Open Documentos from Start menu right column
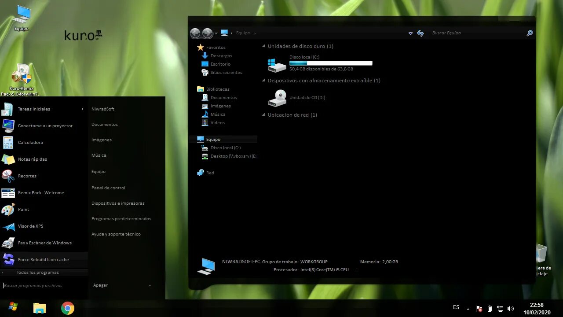563x317 pixels. [105, 124]
